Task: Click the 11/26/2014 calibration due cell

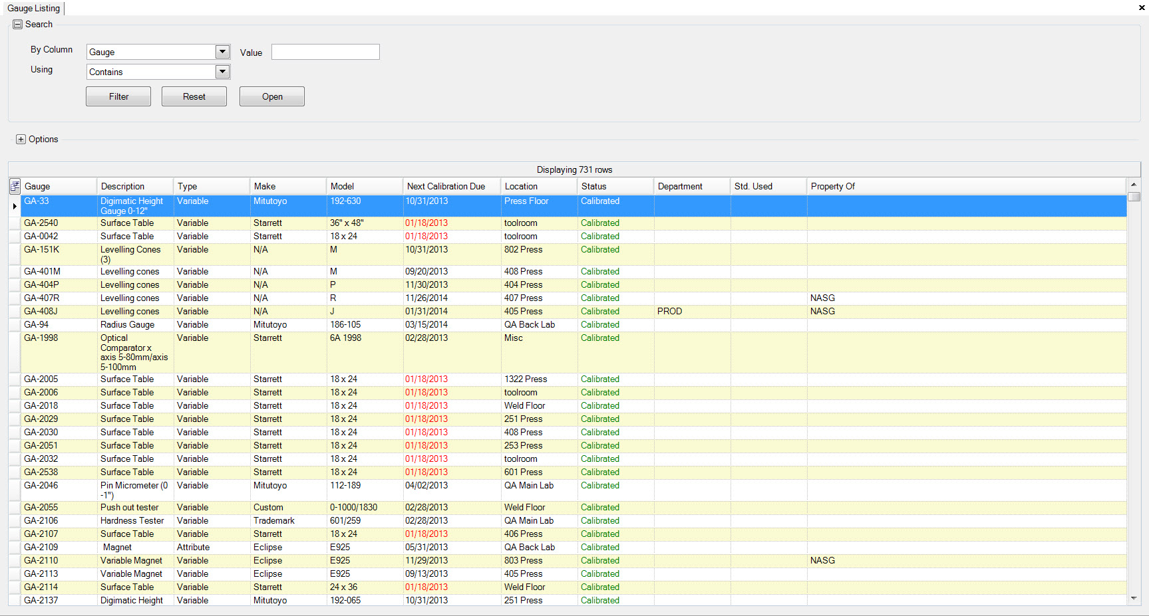Action: click(452, 298)
